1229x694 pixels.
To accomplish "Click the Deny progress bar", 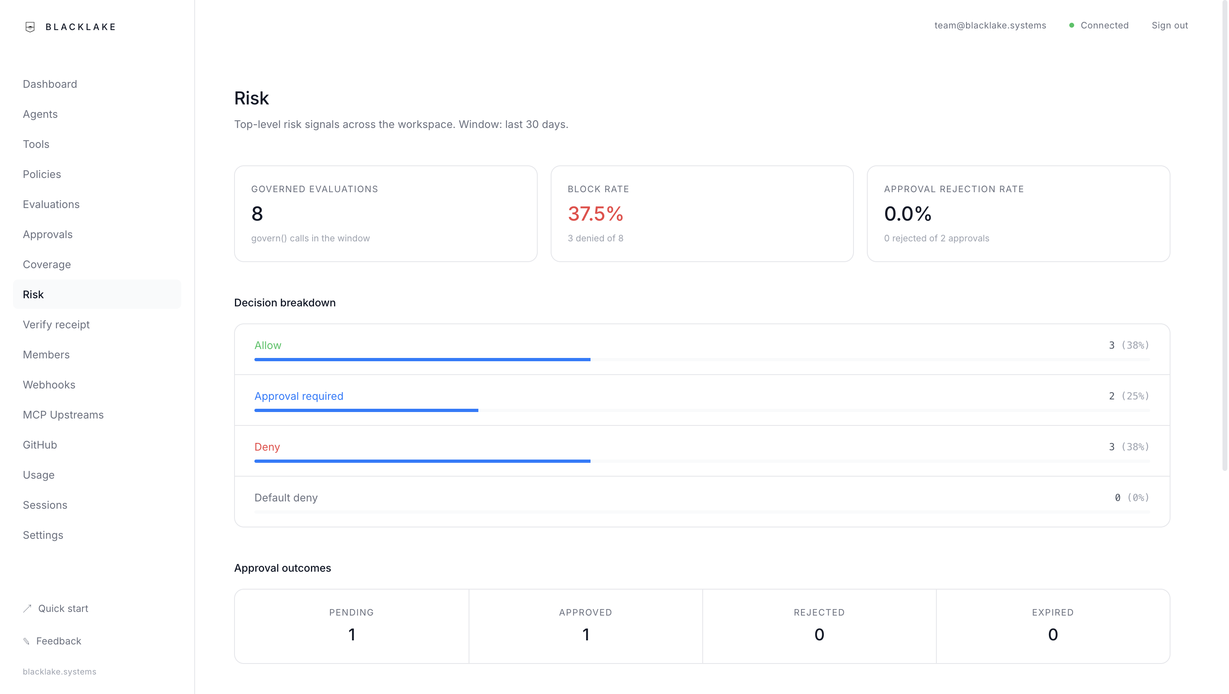I will pyautogui.click(x=702, y=461).
